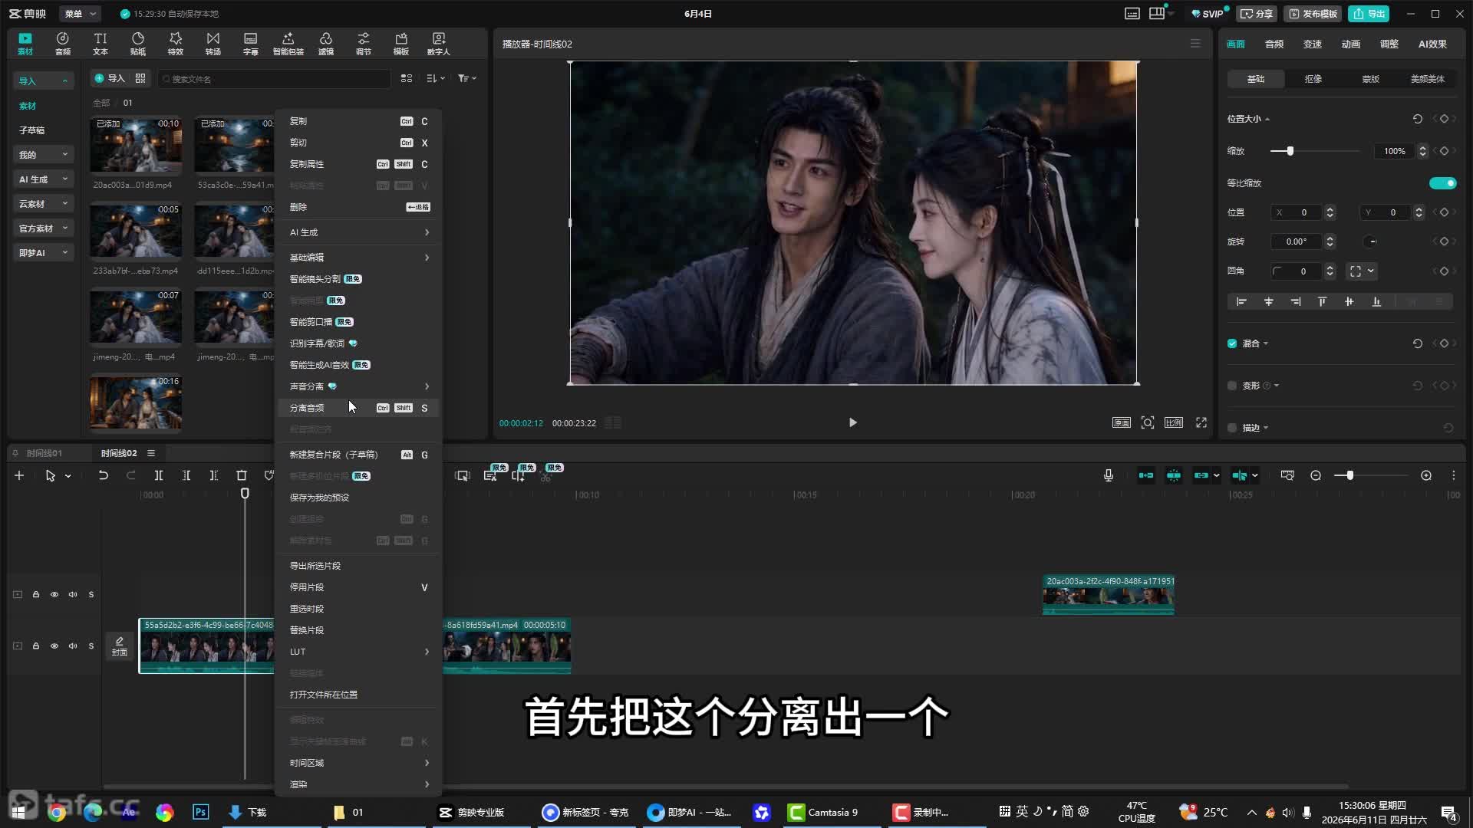Hide the main track with its eye icon
Screen dimensions: 1473x828
pos(54,646)
